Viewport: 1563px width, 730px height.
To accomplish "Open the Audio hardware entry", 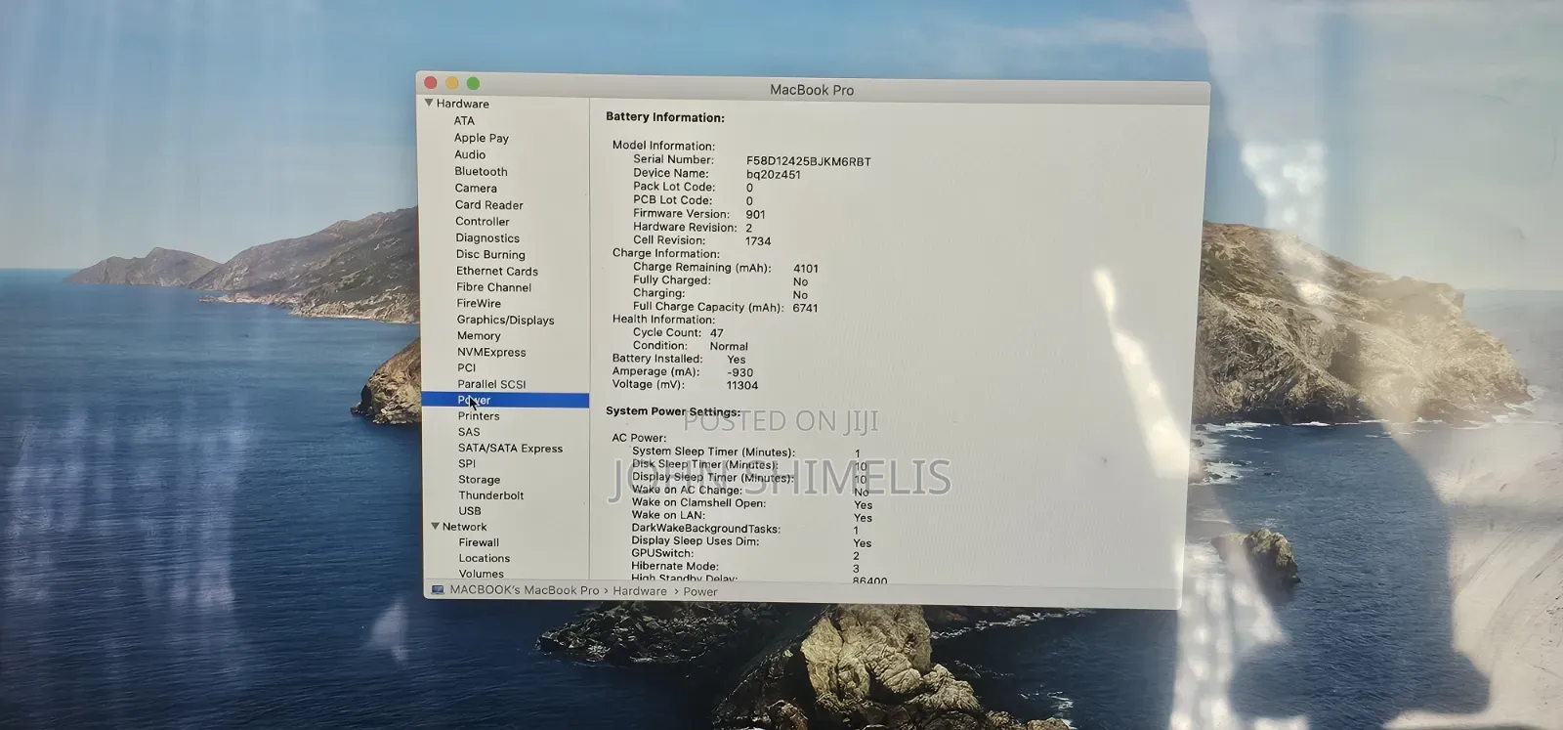I will point(470,154).
